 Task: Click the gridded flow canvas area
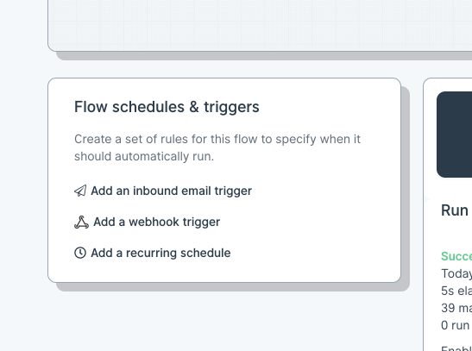click(260, 26)
